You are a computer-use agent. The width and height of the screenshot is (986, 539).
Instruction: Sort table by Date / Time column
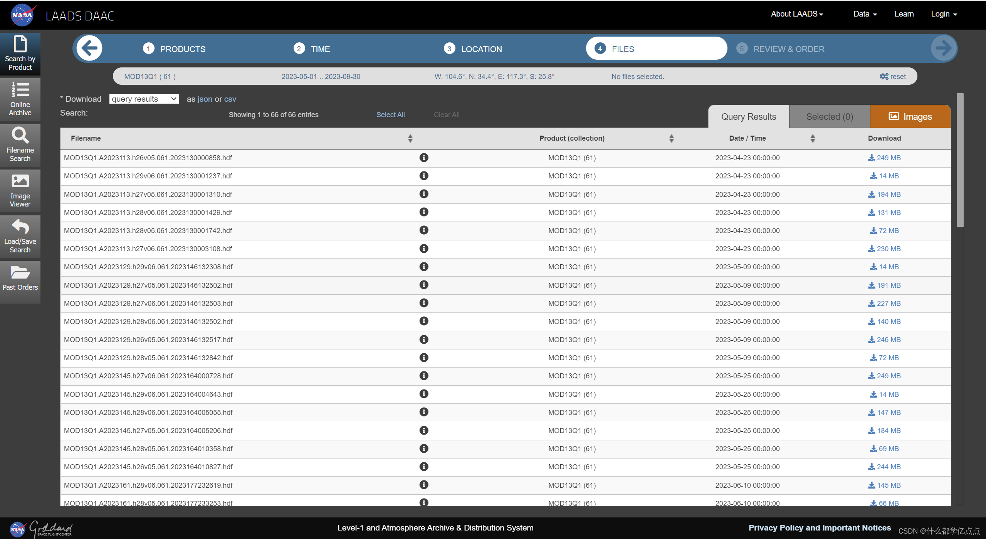pyautogui.click(x=812, y=138)
